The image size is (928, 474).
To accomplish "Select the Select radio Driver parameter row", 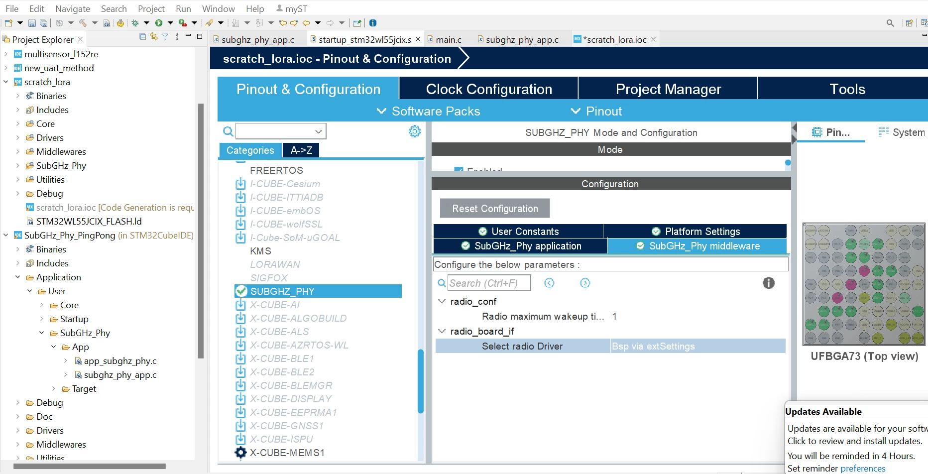I will point(610,346).
